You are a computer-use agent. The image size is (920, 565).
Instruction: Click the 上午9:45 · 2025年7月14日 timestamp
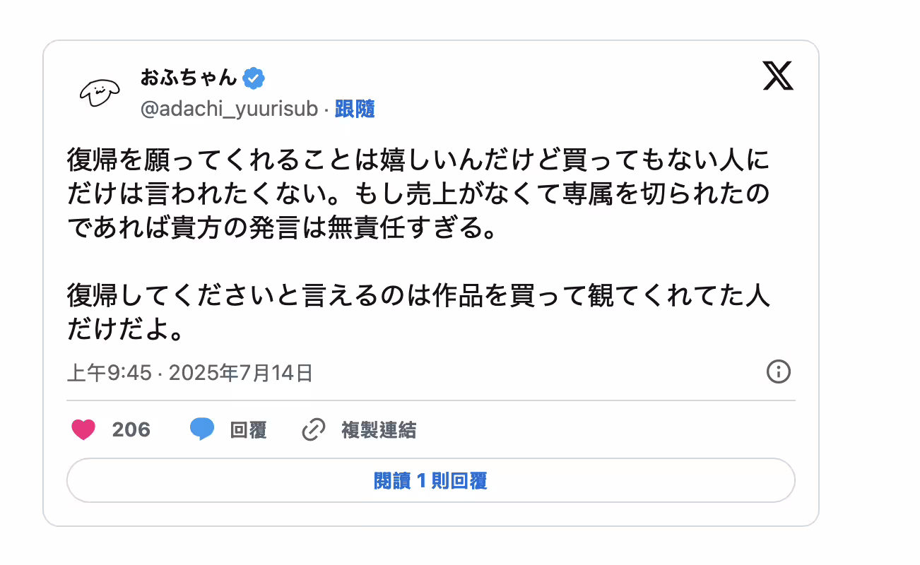pyautogui.click(x=190, y=372)
